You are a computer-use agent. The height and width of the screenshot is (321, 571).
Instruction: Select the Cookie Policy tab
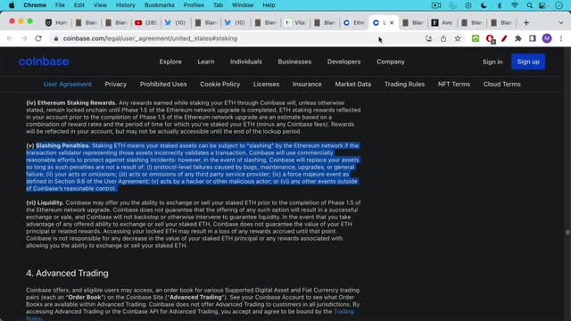pyautogui.click(x=220, y=84)
